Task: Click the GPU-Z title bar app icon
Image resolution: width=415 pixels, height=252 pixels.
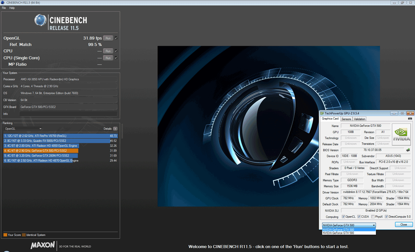Action: tap(322, 113)
